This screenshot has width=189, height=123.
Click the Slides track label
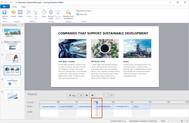pyautogui.click(x=30, y=107)
